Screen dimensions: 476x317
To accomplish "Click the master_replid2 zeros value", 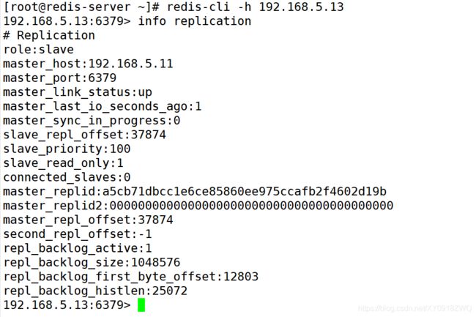I will [x=251, y=206].
